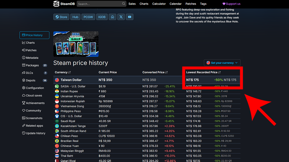Click the Hub button
This screenshot has height=162, width=289.
[75, 17]
